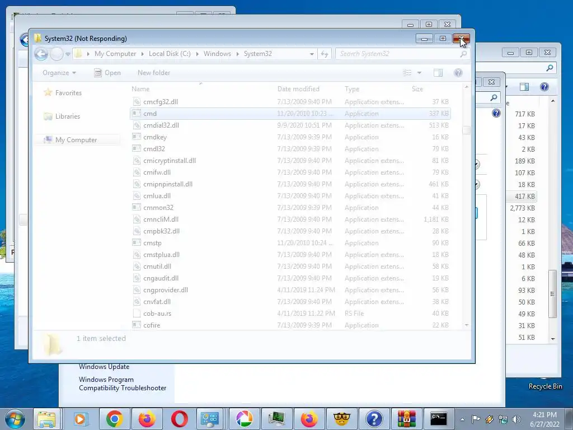Launch Opera from the taskbar
The image size is (573, 430).
click(x=179, y=419)
